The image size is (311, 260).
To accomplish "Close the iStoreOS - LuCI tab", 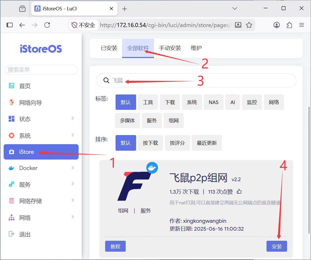I will 111,9.
